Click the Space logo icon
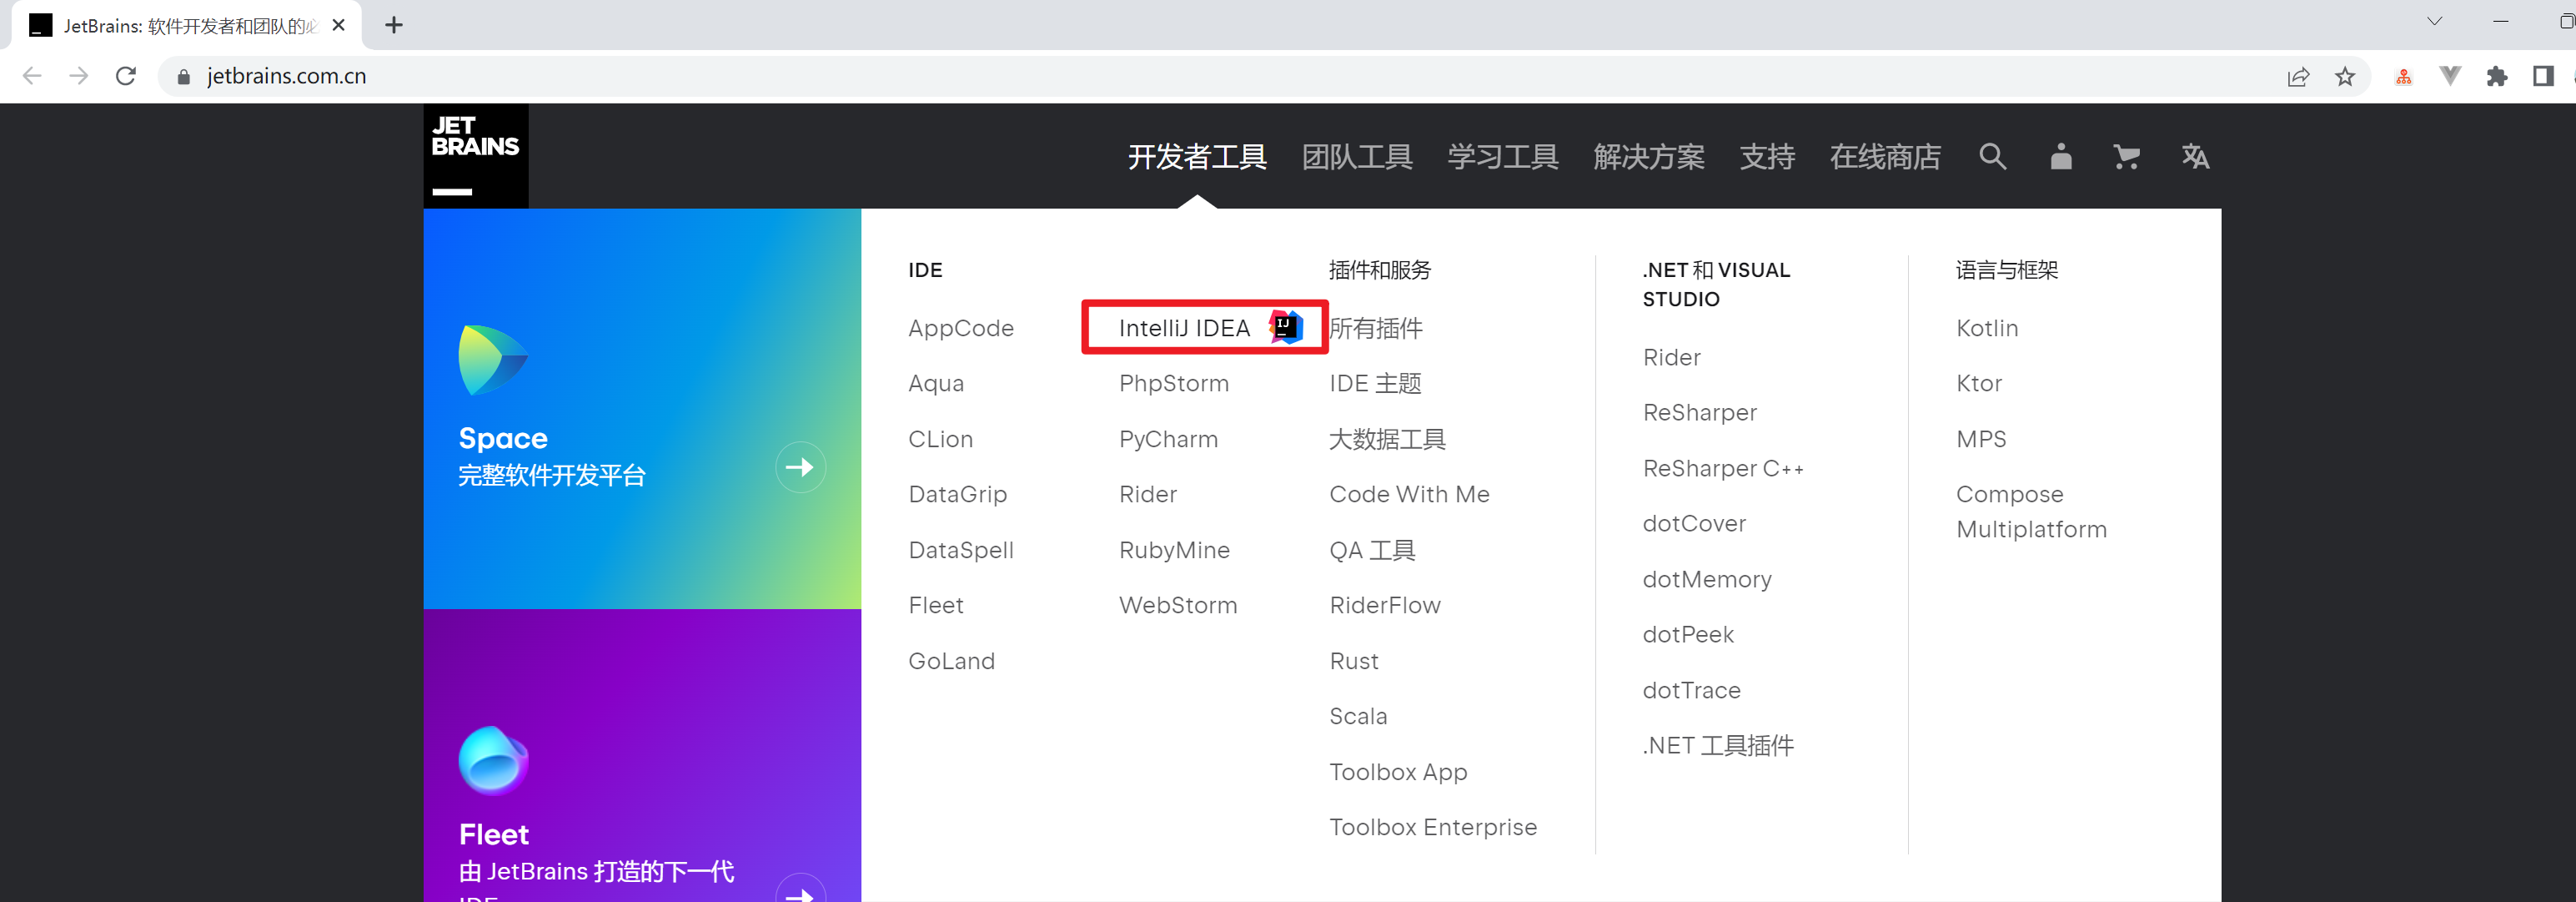This screenshot has height=902, width=2576. [x=492, y=360]
